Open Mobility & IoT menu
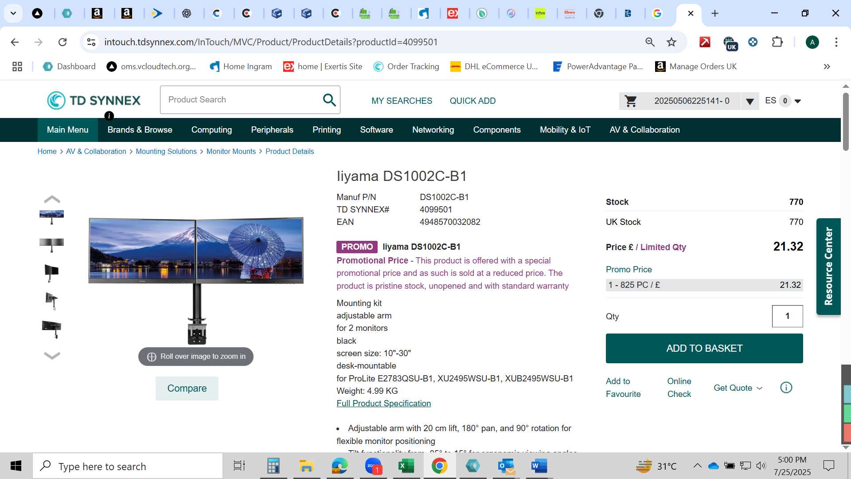The width and height of the screenshot is (851, 479). coord(565,130)
